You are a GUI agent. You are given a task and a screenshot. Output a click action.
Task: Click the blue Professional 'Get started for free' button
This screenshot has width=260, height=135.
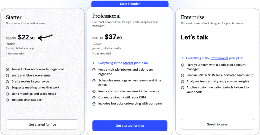[x=130, y=126]
